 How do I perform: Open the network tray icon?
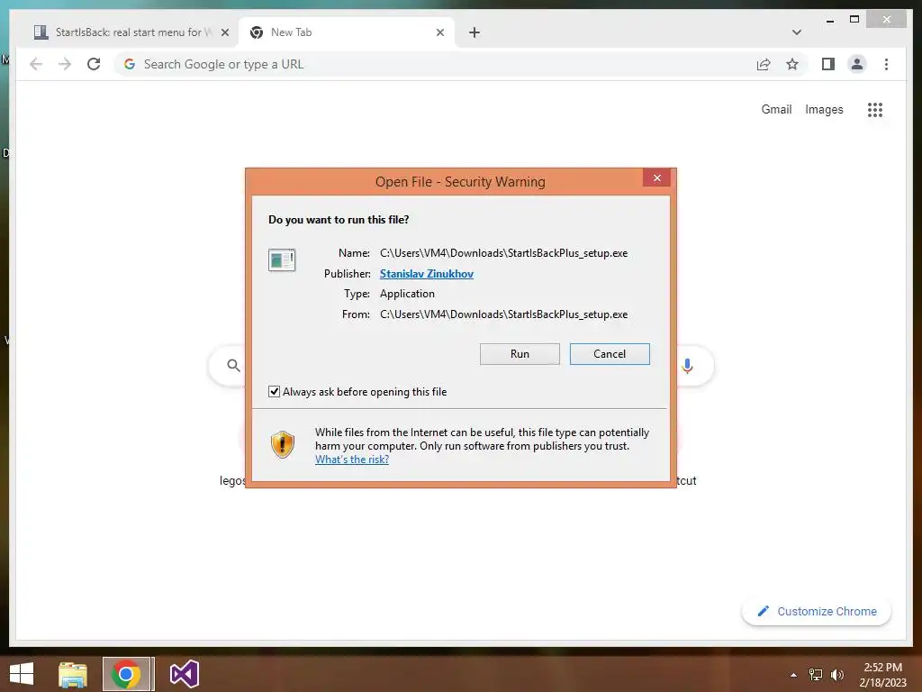point(816,675)
